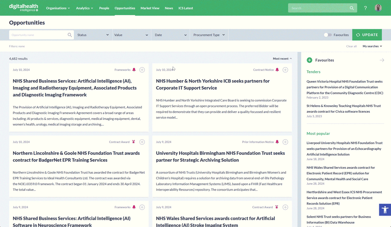Click arrow icon beside Favourites panel header
The height and width of the screenshot is (227, 391).
[x=382, y=60]
